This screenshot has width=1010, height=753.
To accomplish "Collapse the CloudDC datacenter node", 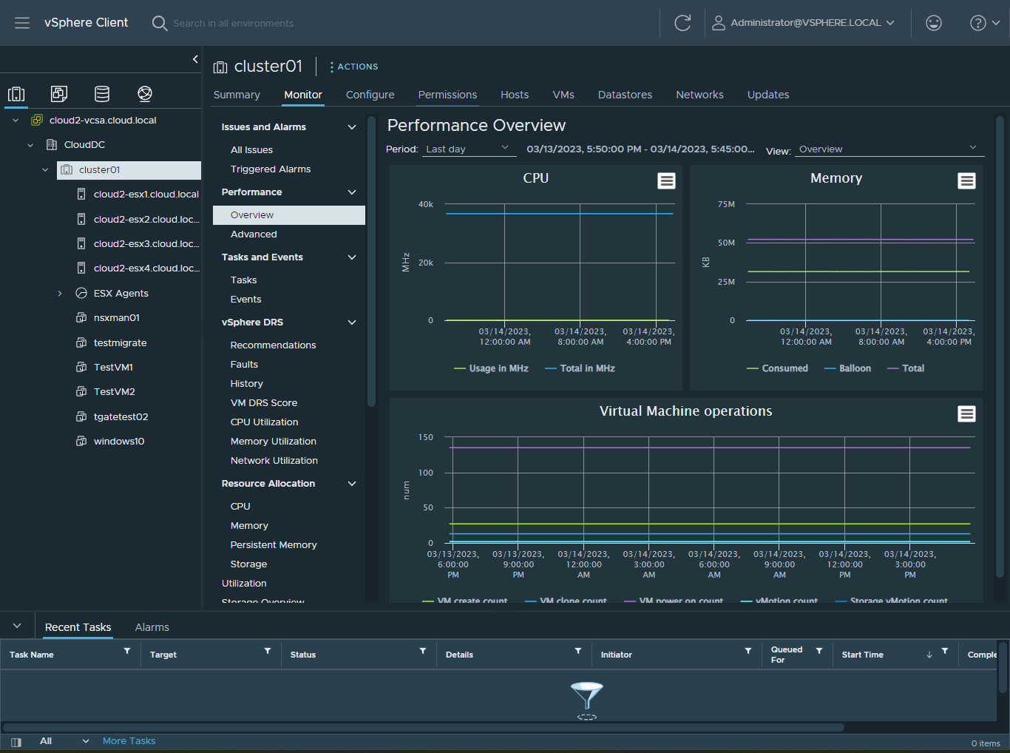I will (30, 145).
